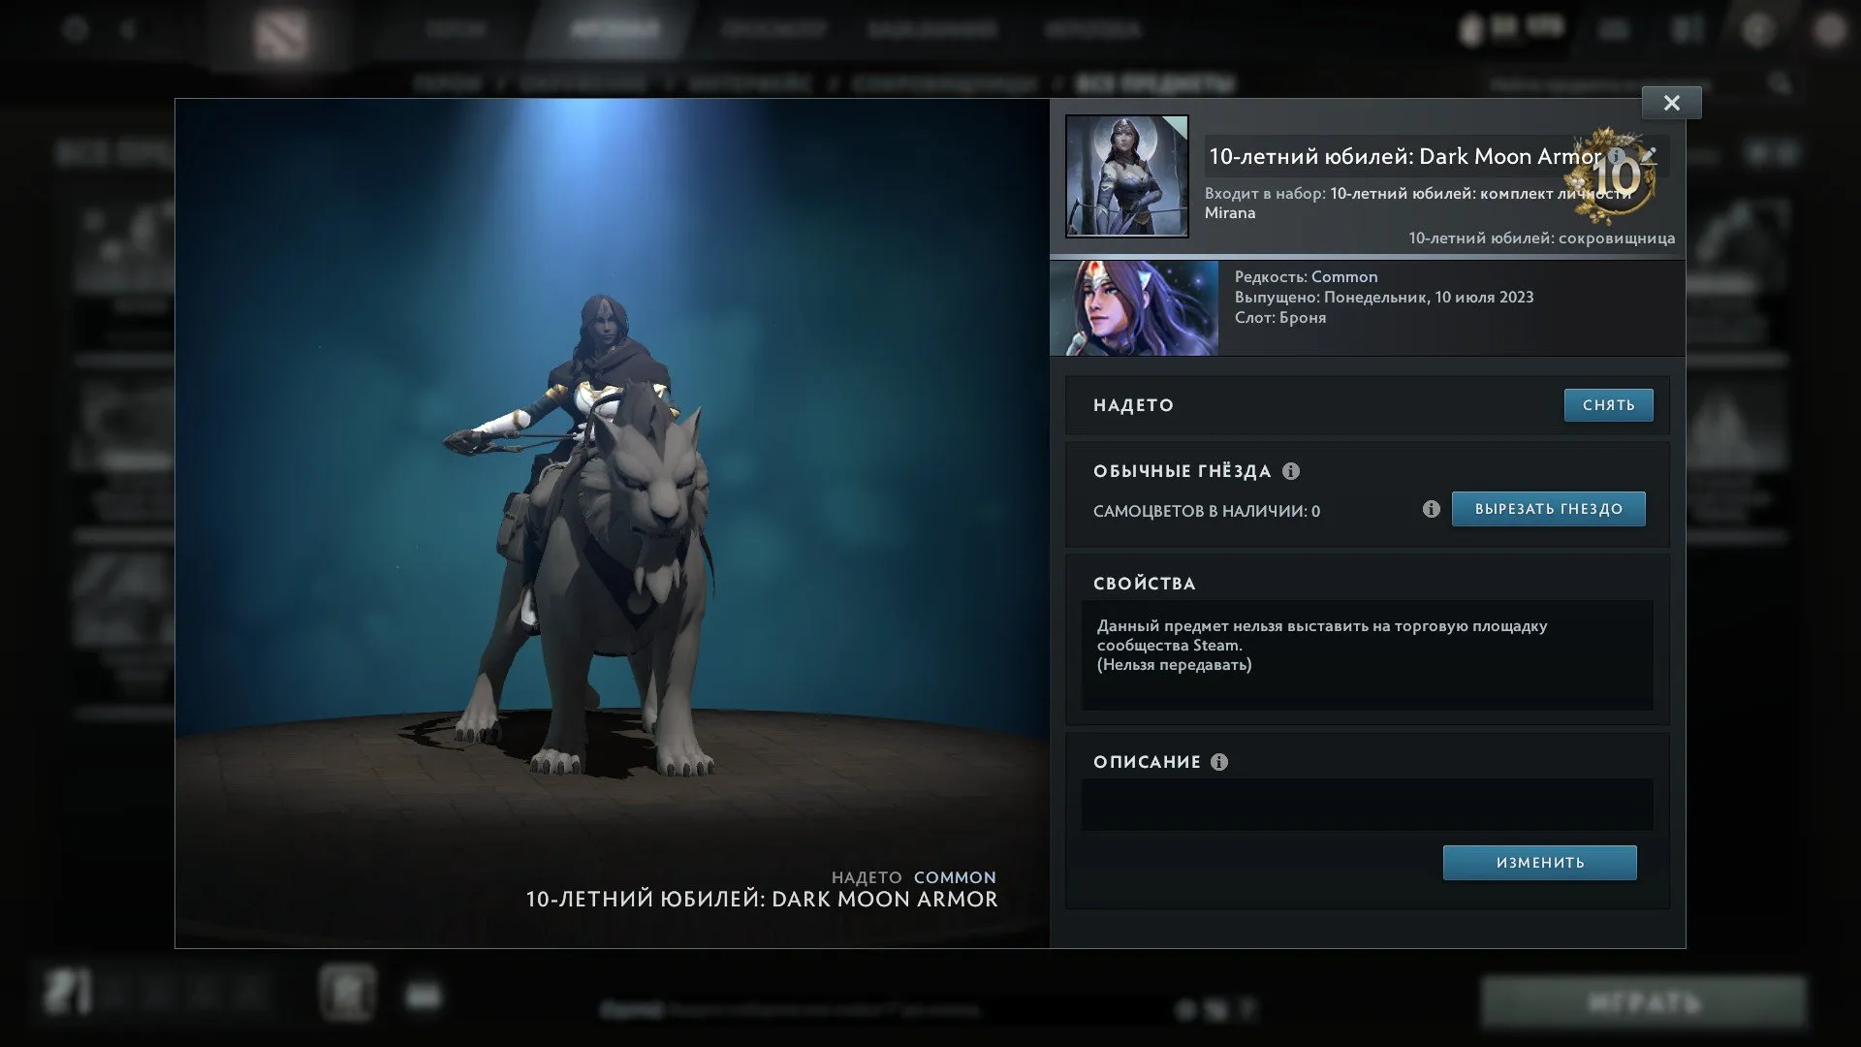The width and height of the screenshot is (1861, 1047).
Task: Click the back arrow in the top bar
Action: click(127, 30)
